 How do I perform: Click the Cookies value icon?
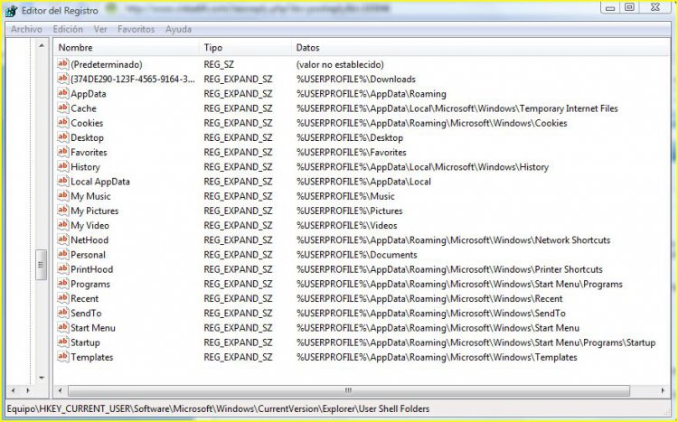63,123
